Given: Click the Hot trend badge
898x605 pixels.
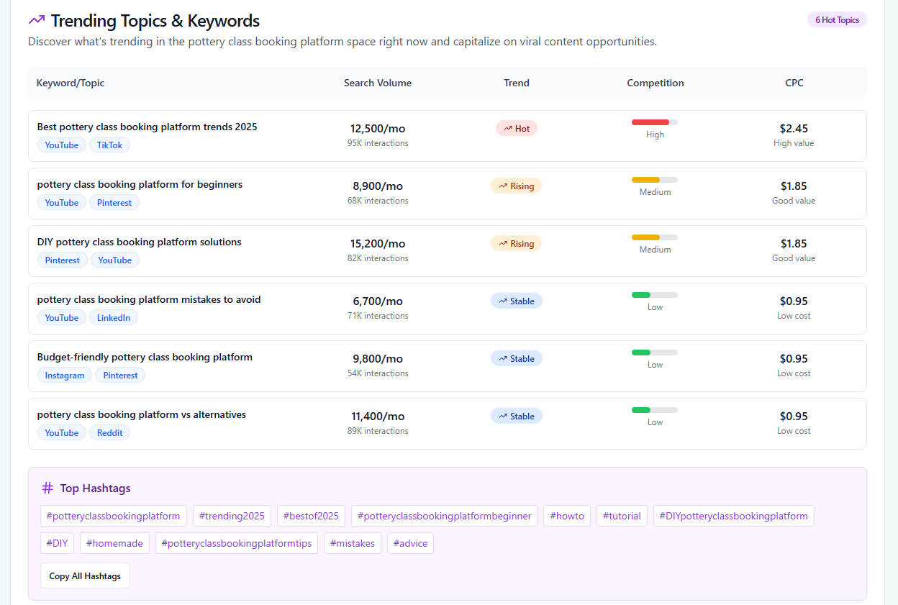Looking at the screenshot, I should pyautogui.click(x=516, y=128).
